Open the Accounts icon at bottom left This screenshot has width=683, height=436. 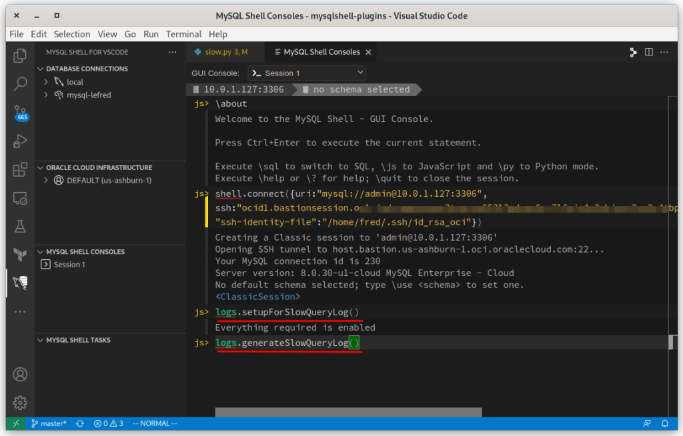(20, 375)
